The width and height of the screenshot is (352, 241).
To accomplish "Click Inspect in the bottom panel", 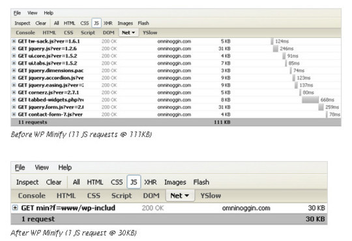I will click(27, 182).
